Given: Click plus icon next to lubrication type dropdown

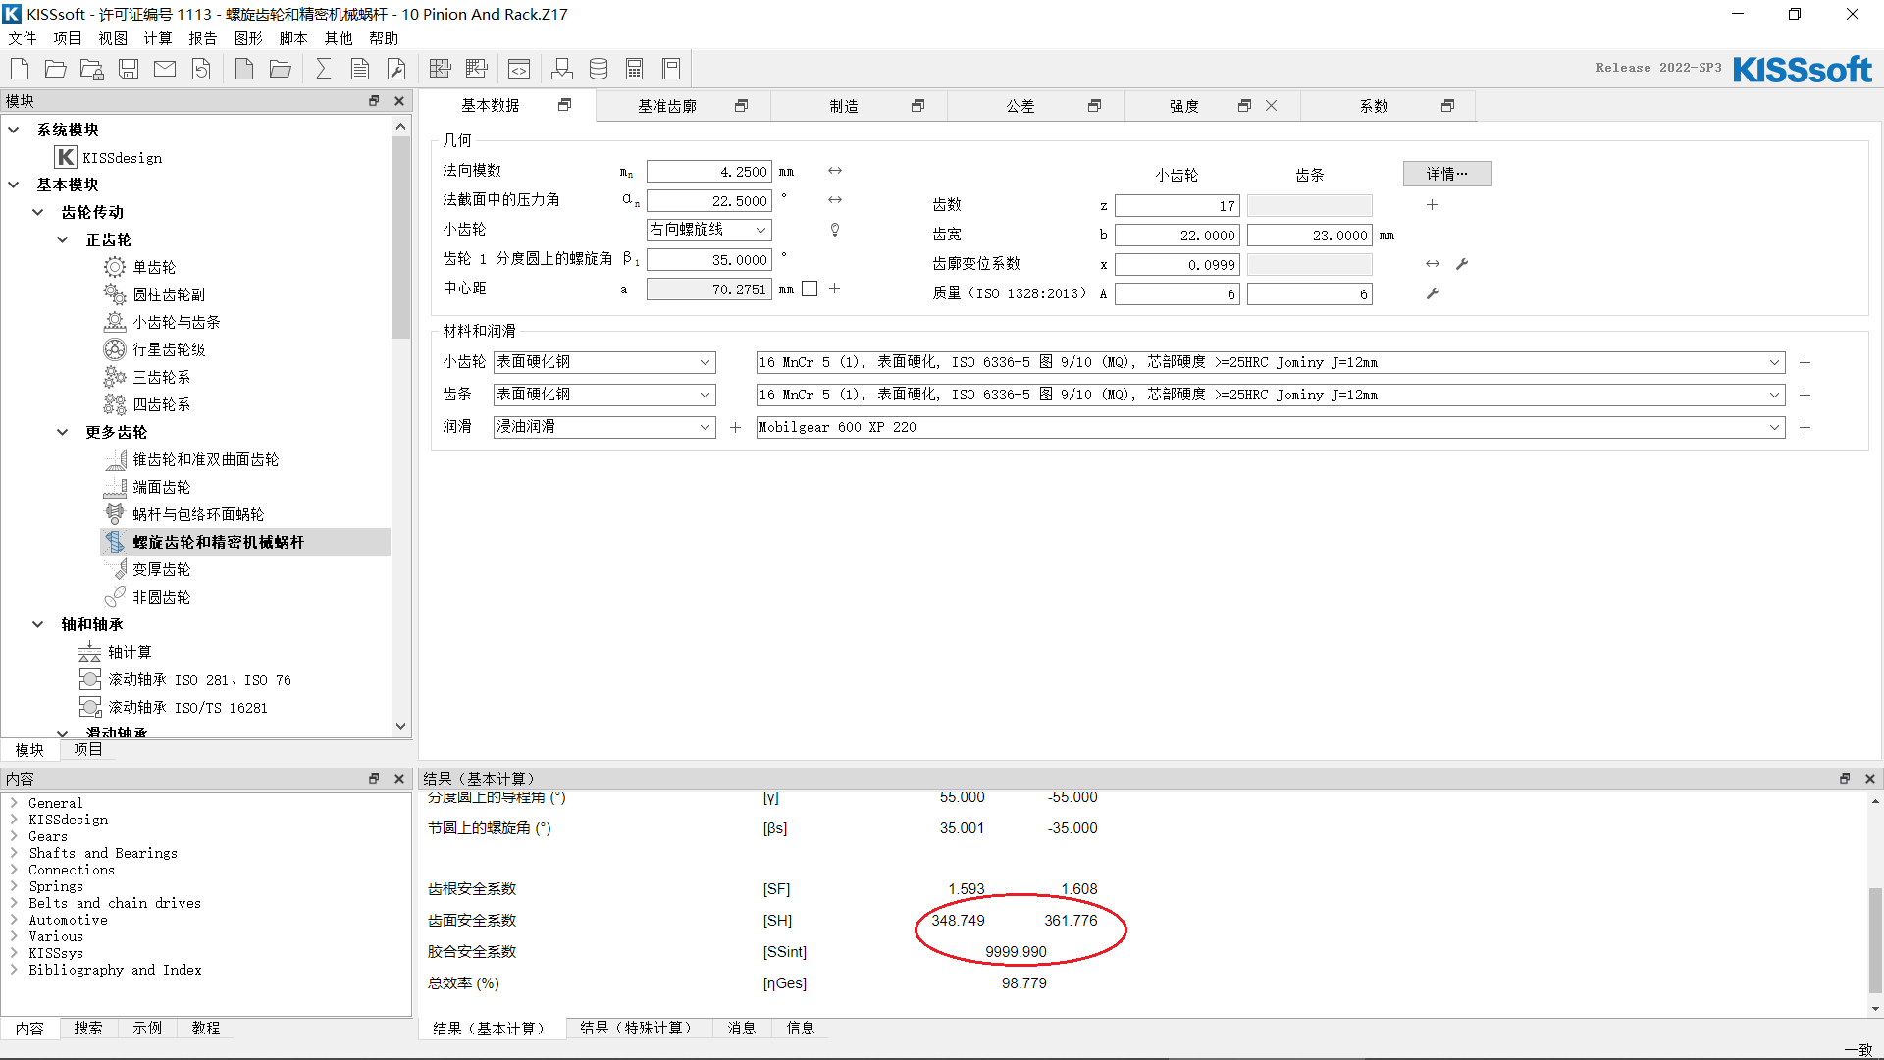Looking at the screenshot, I should [x=736, y=428].
